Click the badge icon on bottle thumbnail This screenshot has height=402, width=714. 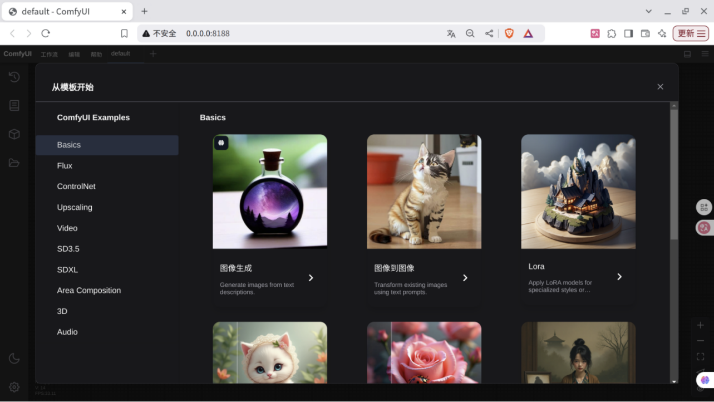coord(221,143)
